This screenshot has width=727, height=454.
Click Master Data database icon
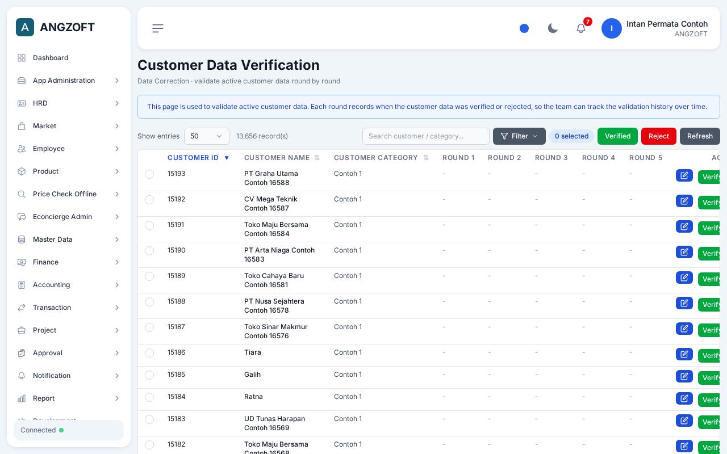coord(22,239)
